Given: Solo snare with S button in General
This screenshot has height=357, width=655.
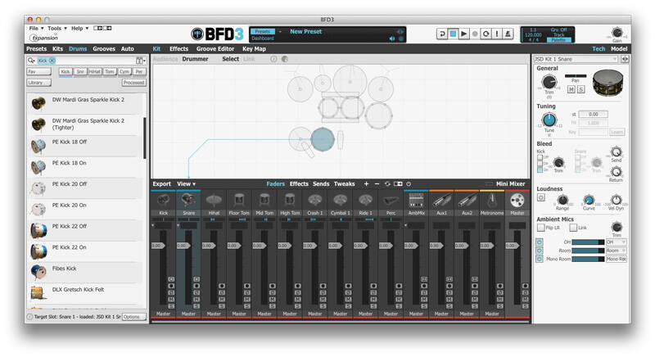Looking at the screenshot, I should (x=580, y=89).
